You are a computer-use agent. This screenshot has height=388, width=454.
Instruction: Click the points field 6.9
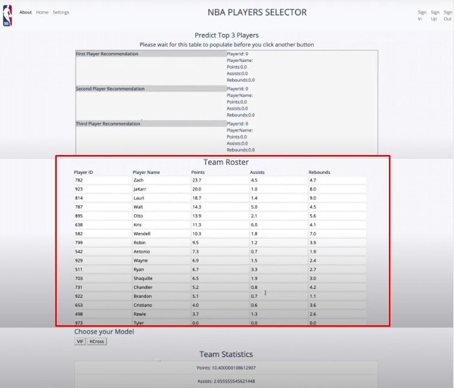coord(220,261)
